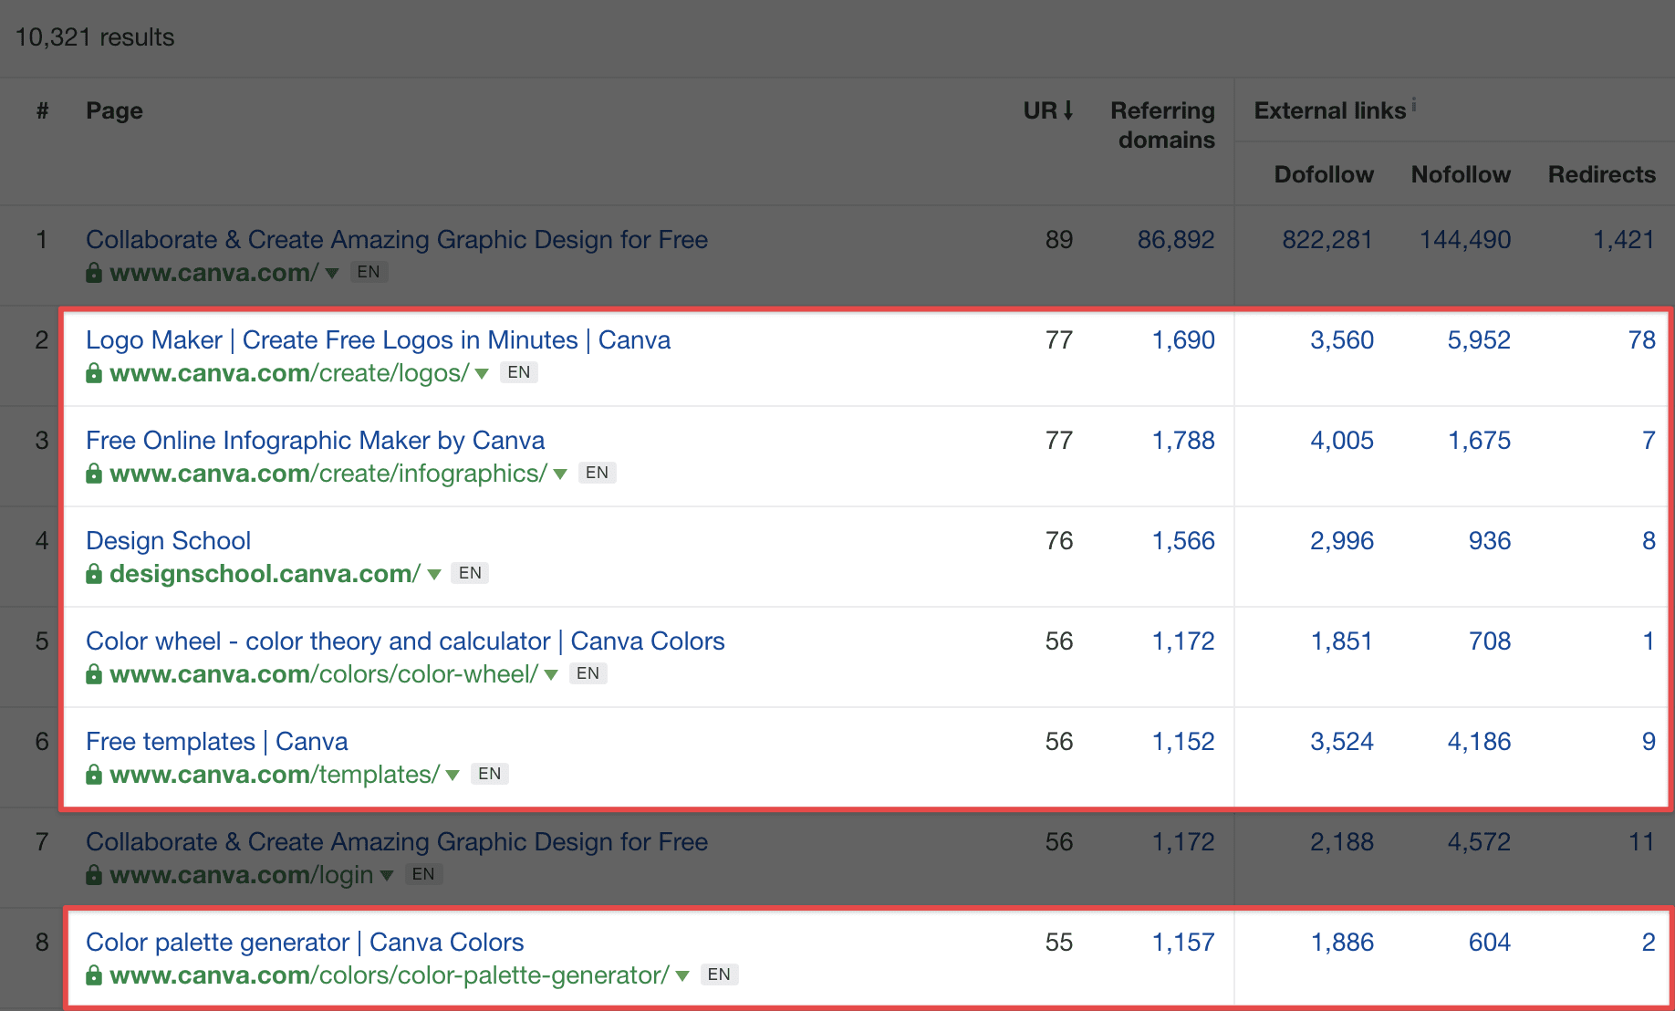The image size is (1675, 1011).
Task: Click referring domains value 1,566
Action: (x=1183, y=541)
